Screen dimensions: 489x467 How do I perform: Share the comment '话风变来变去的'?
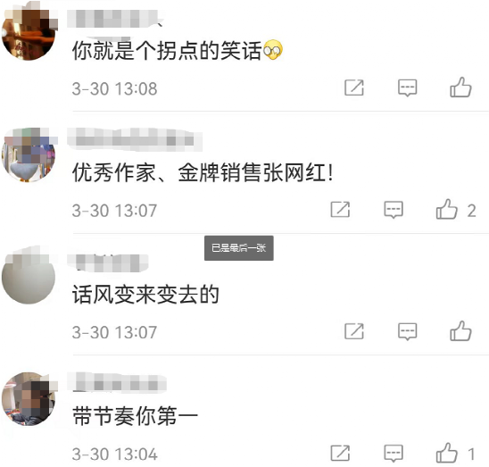(354, 331)
